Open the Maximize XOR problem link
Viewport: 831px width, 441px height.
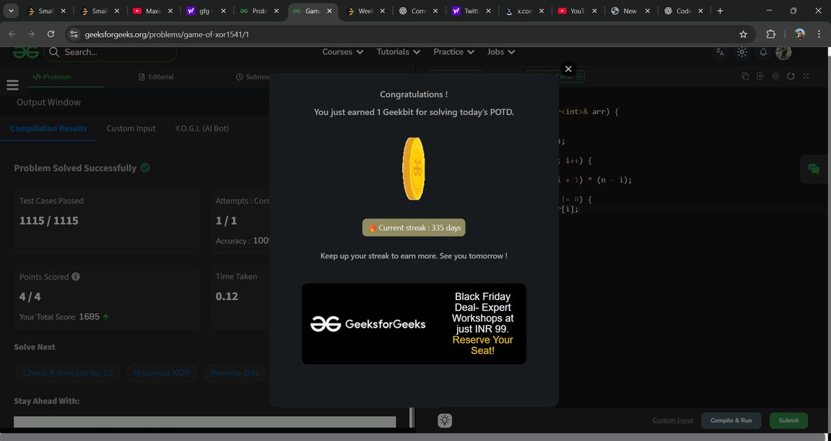pos(161,372)
